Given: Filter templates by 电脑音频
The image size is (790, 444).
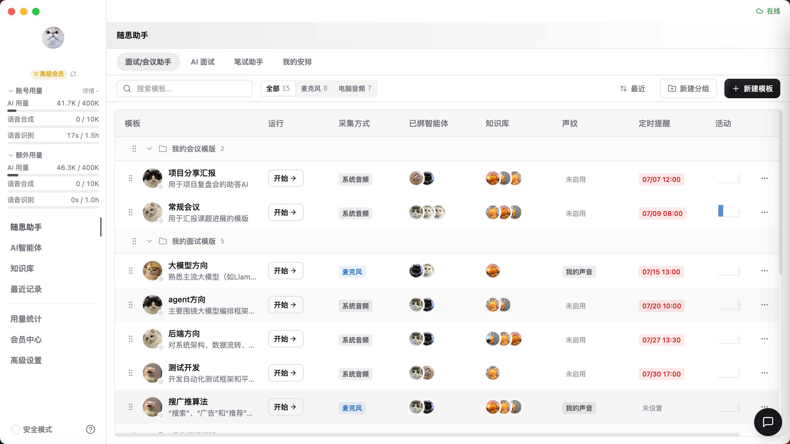Looking at the screenshot, I should coord(355,89).
